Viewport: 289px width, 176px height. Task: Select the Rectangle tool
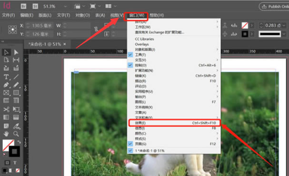pyautogui.click(x=16, y=93)
